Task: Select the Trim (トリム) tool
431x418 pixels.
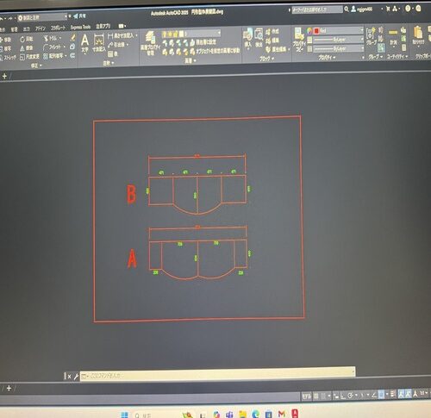Action: pyautogui.click(x=52, y=38)
